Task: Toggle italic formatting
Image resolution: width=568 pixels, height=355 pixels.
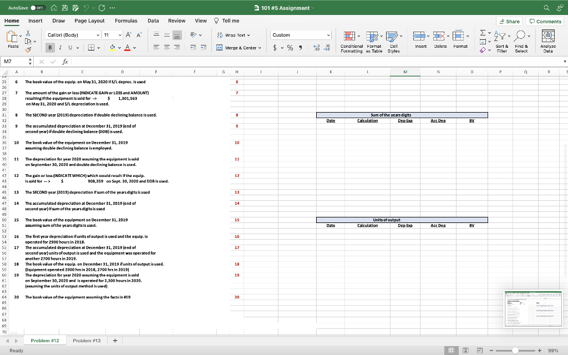Action: pyautogui.click(x=59, y=47)
